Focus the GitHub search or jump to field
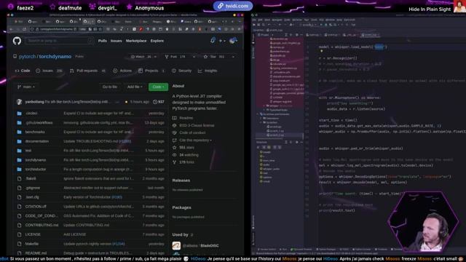 coord(59,41)
